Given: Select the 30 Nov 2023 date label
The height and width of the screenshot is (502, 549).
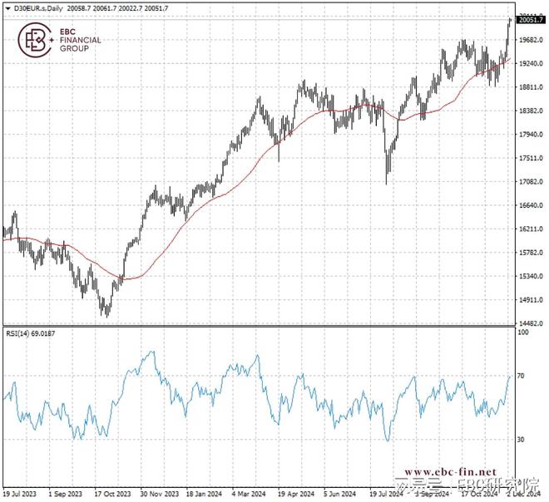Looking at the screenshot, I should (x=158, y=493).
